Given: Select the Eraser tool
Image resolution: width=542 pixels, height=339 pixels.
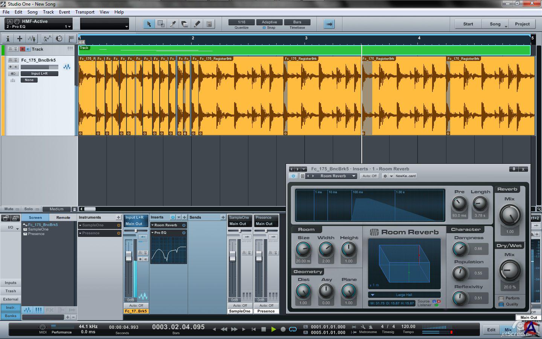Looking at the screenshot, I should 185,24.
